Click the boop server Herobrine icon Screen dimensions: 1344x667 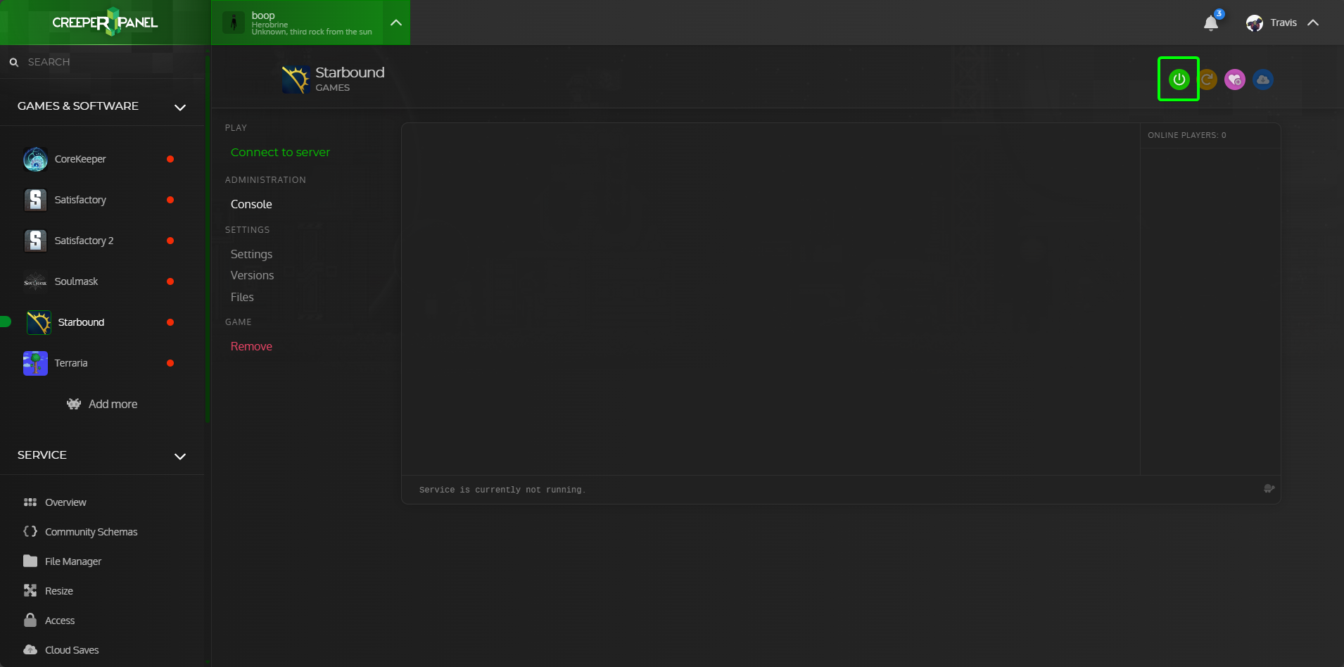(x=234, y=23)
